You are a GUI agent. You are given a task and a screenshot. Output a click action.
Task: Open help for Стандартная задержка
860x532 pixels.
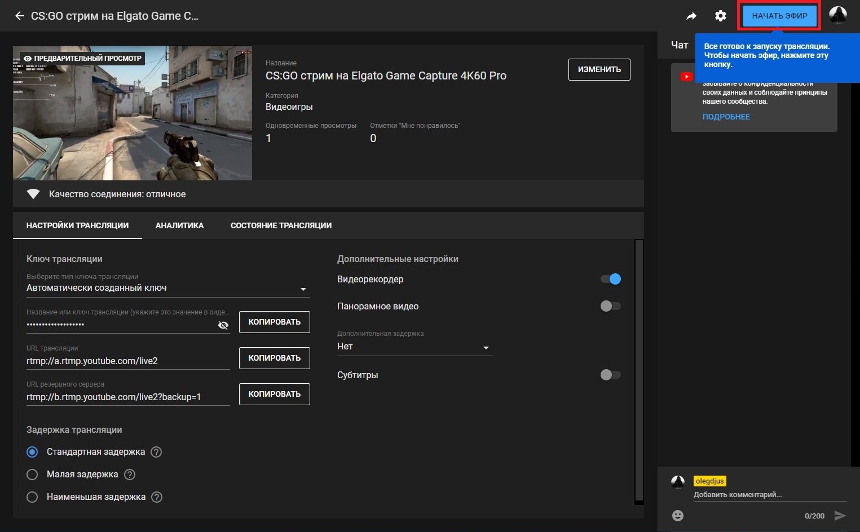[x=157, y=452]
